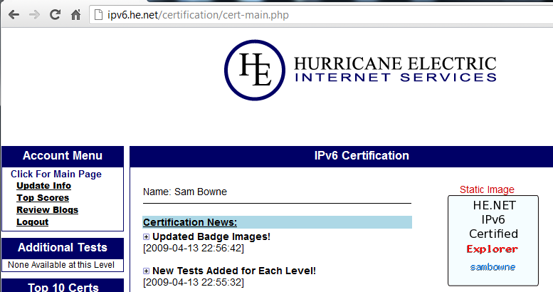553x292 pixels.
Task: Click Hurricane Electric Internet Services wordmark
Action: (395, 69)
